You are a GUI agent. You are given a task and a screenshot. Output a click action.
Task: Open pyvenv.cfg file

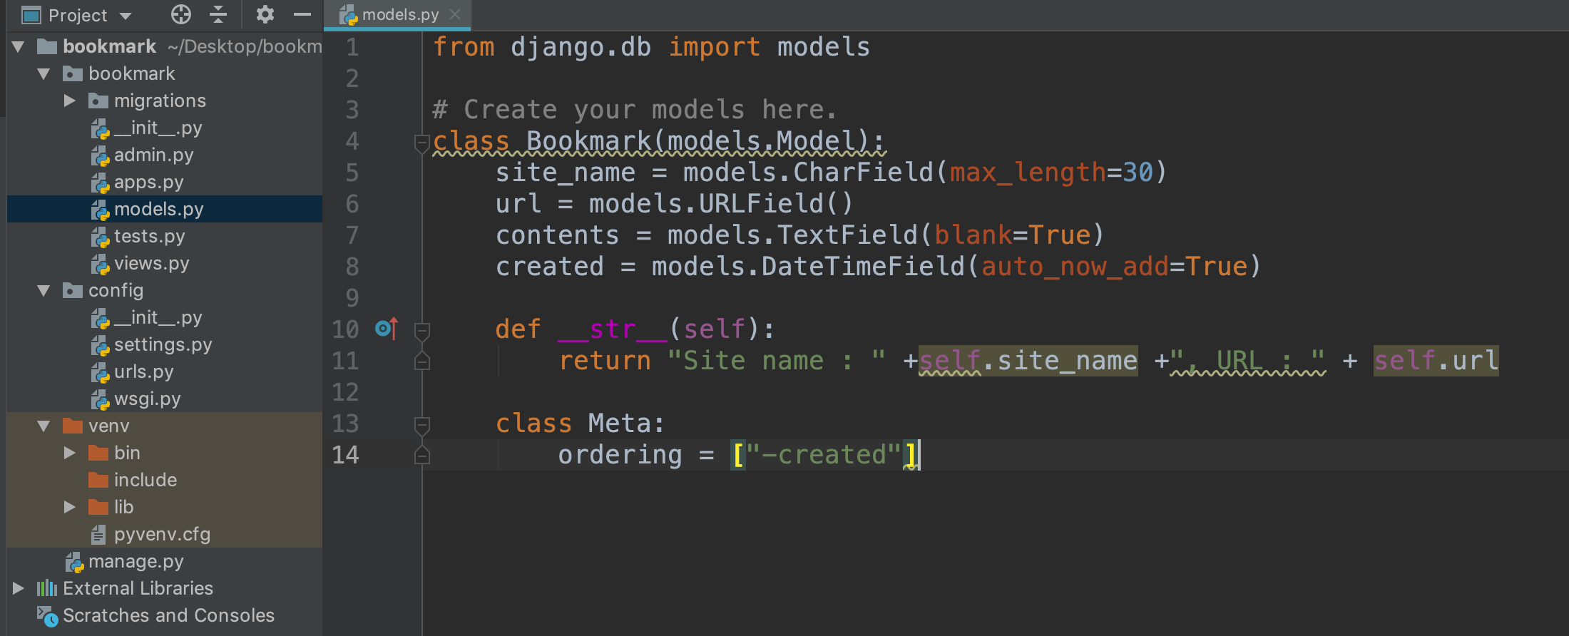coord(162,534)
